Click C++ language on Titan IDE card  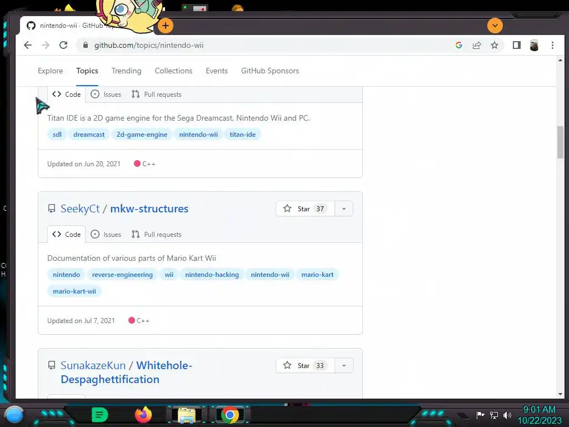145,164
